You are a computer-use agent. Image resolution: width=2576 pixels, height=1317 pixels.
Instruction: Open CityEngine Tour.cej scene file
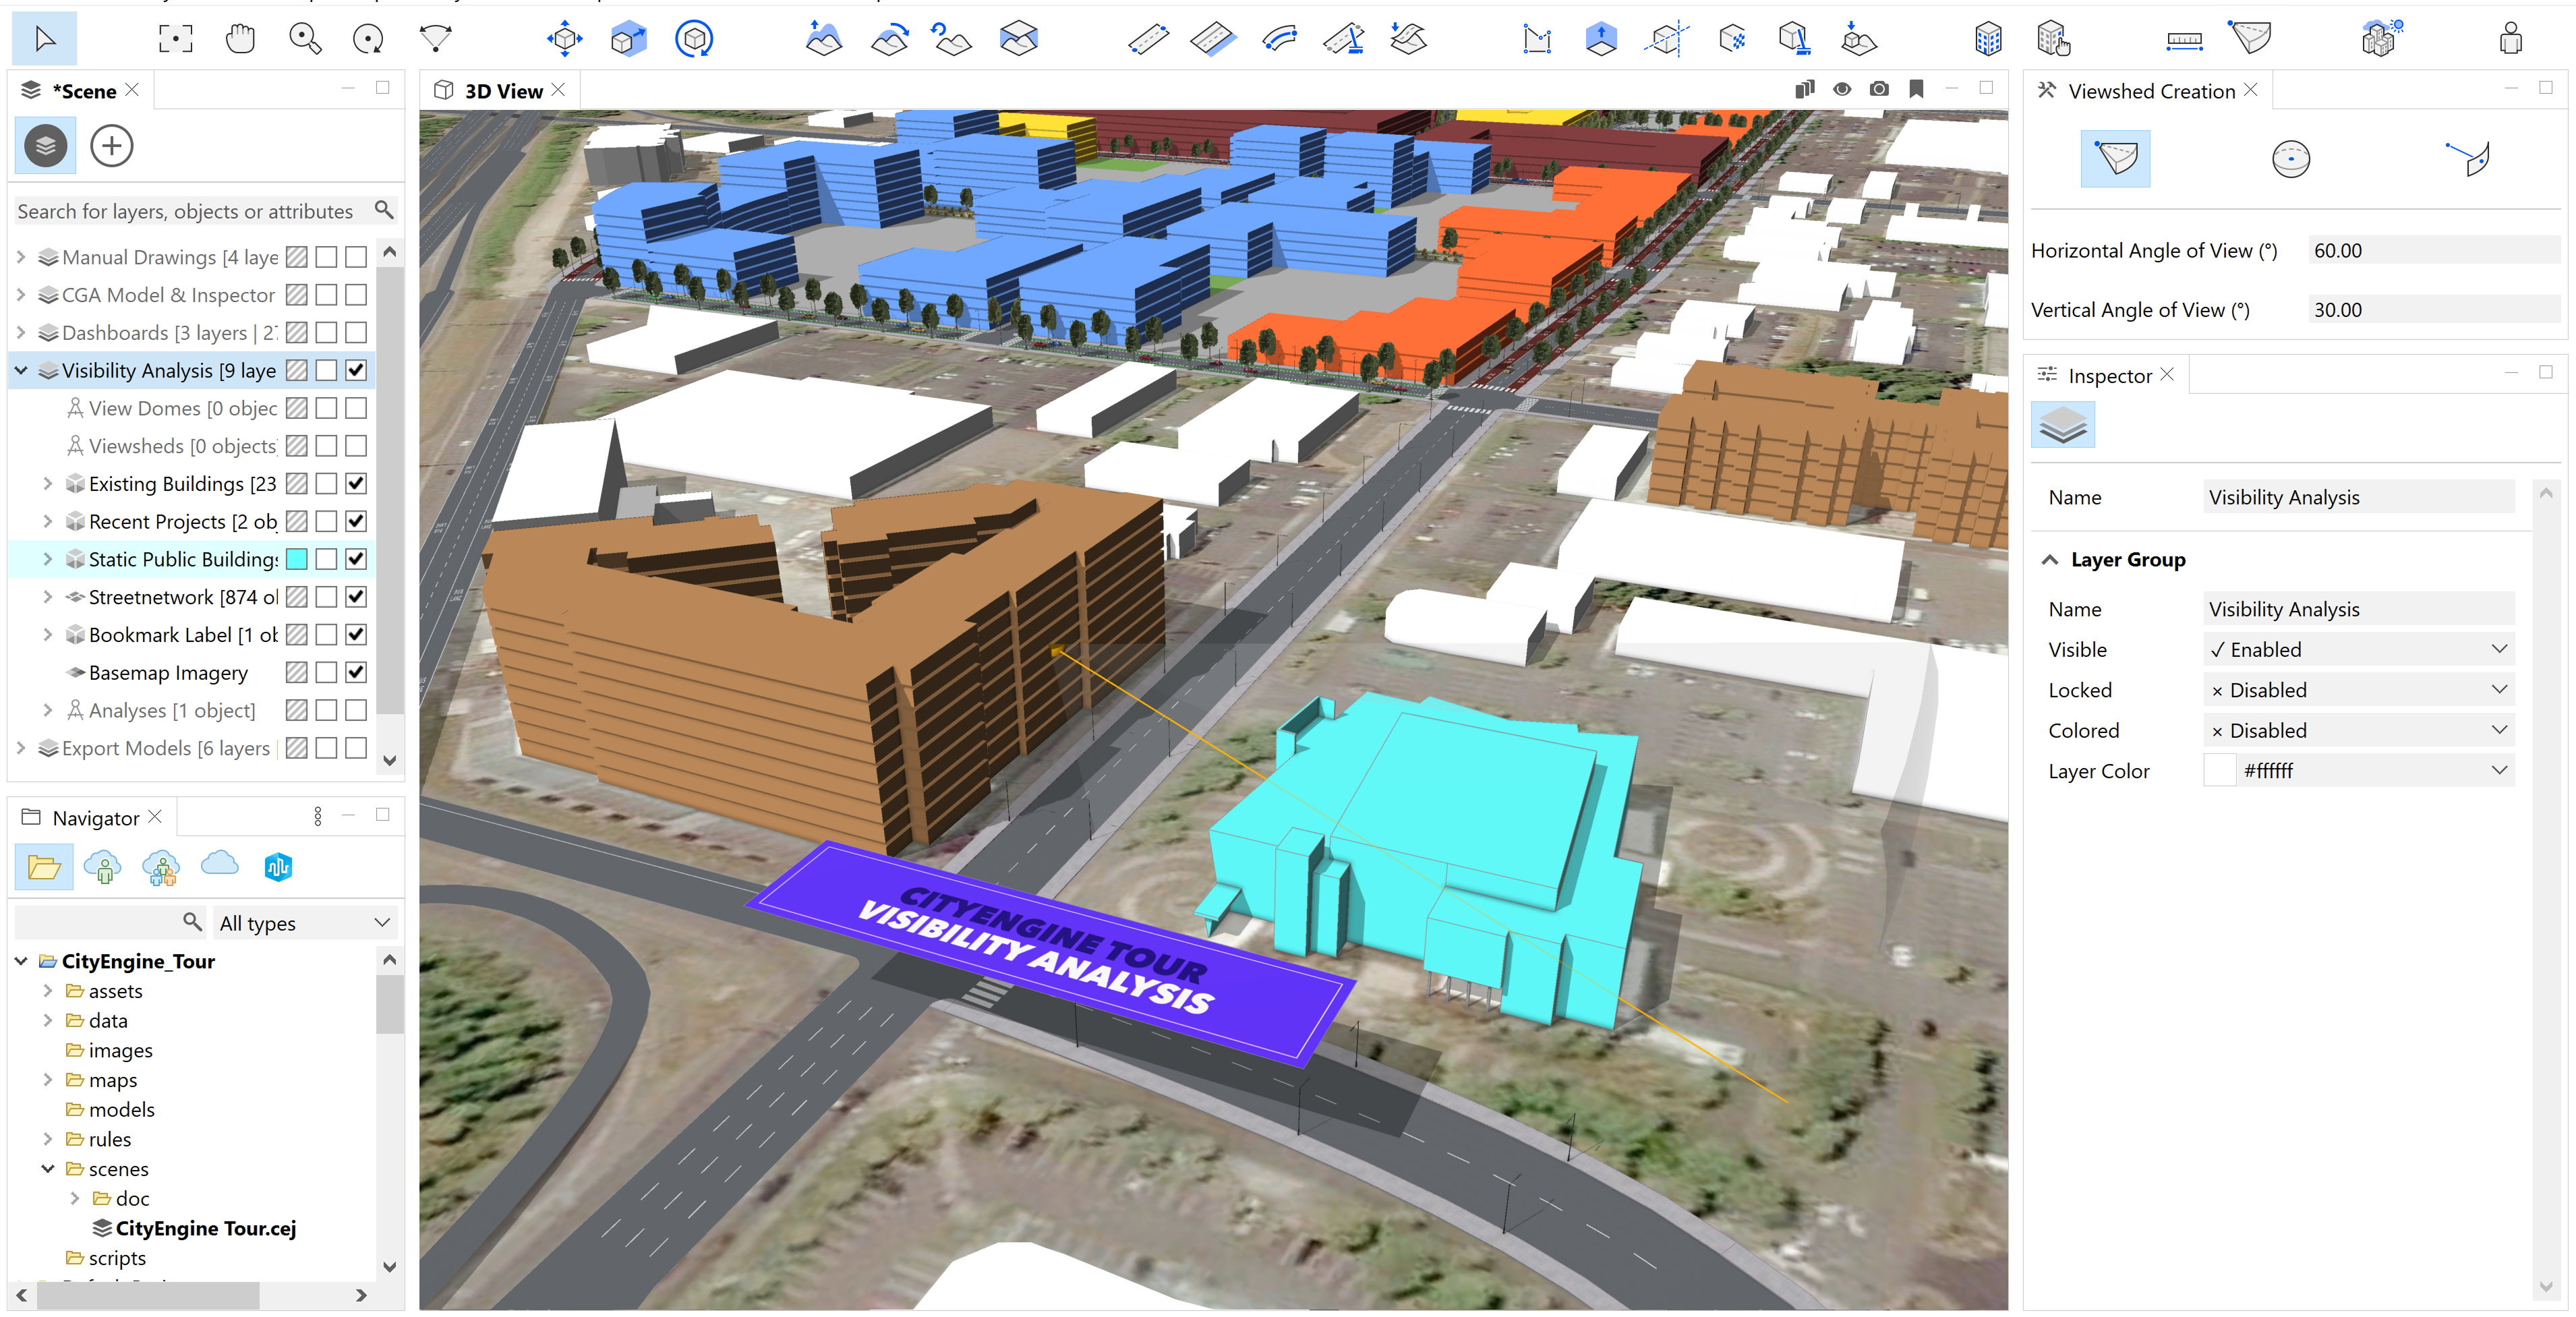205,1228
